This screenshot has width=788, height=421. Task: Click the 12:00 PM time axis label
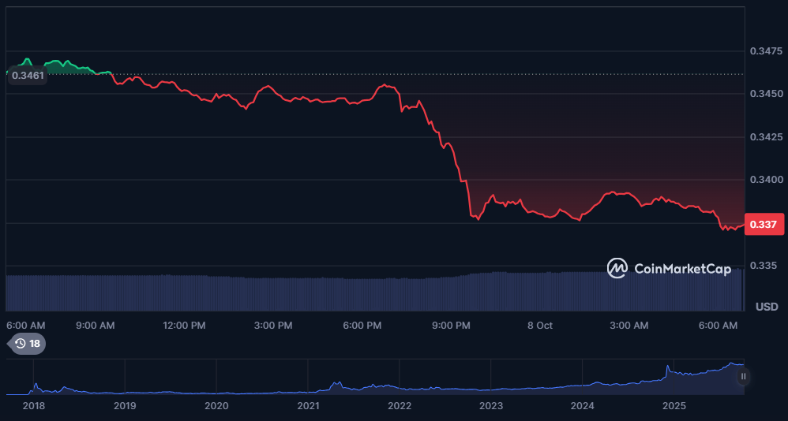point(186,326)
